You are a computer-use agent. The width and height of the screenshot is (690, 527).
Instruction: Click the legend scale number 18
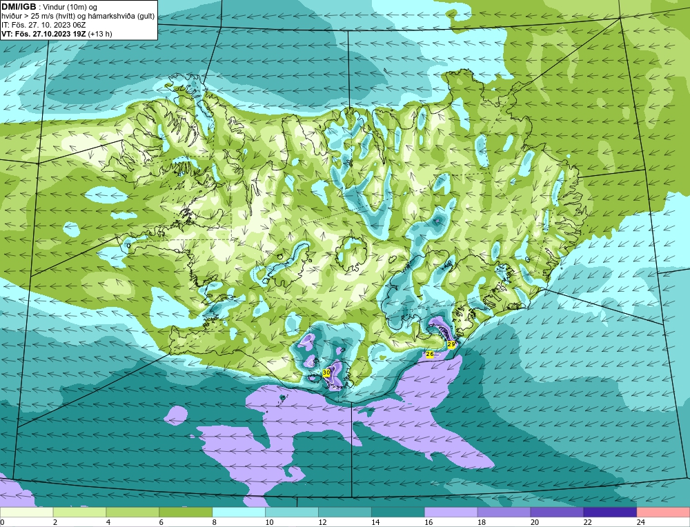(x=482, y=522)
